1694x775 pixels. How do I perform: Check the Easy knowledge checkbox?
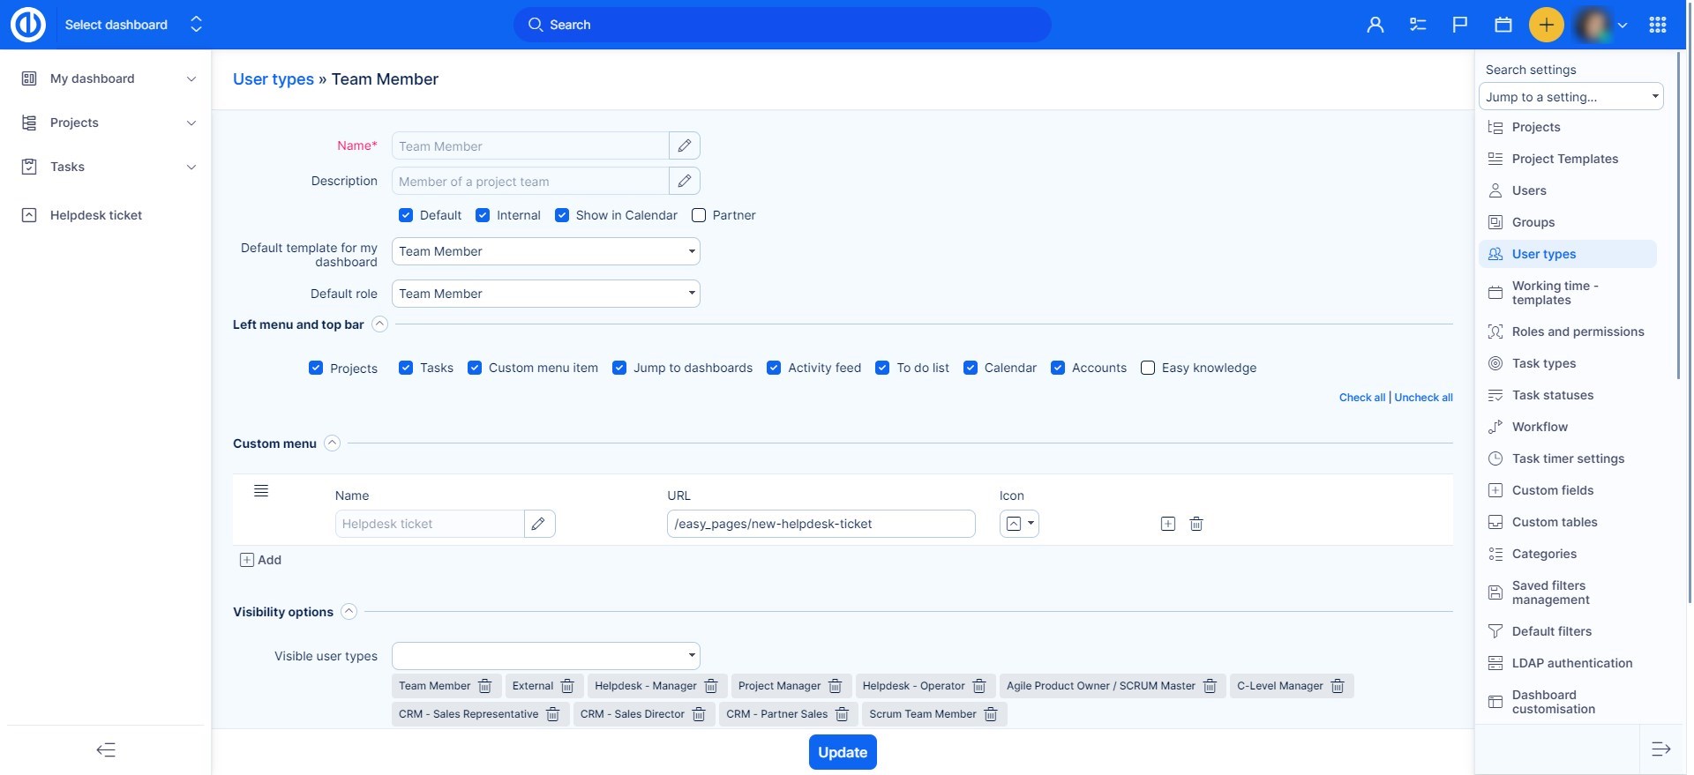click(1148, 368)
